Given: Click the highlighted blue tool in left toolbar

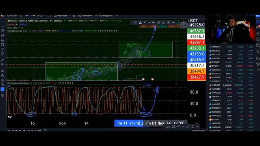Looking at the screenshot, I should click(2, 89).
